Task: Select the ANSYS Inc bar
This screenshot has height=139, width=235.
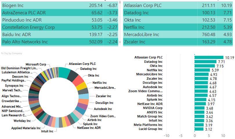Action: click(x=199, y=112)
